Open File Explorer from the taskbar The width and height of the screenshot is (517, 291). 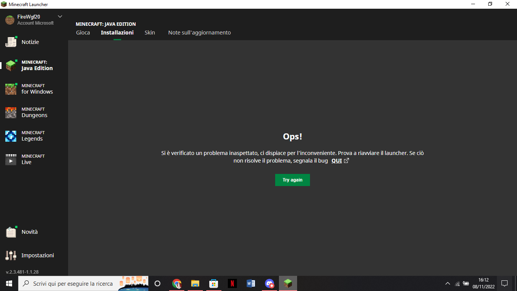pyautogui.click(x=195, y=283)
